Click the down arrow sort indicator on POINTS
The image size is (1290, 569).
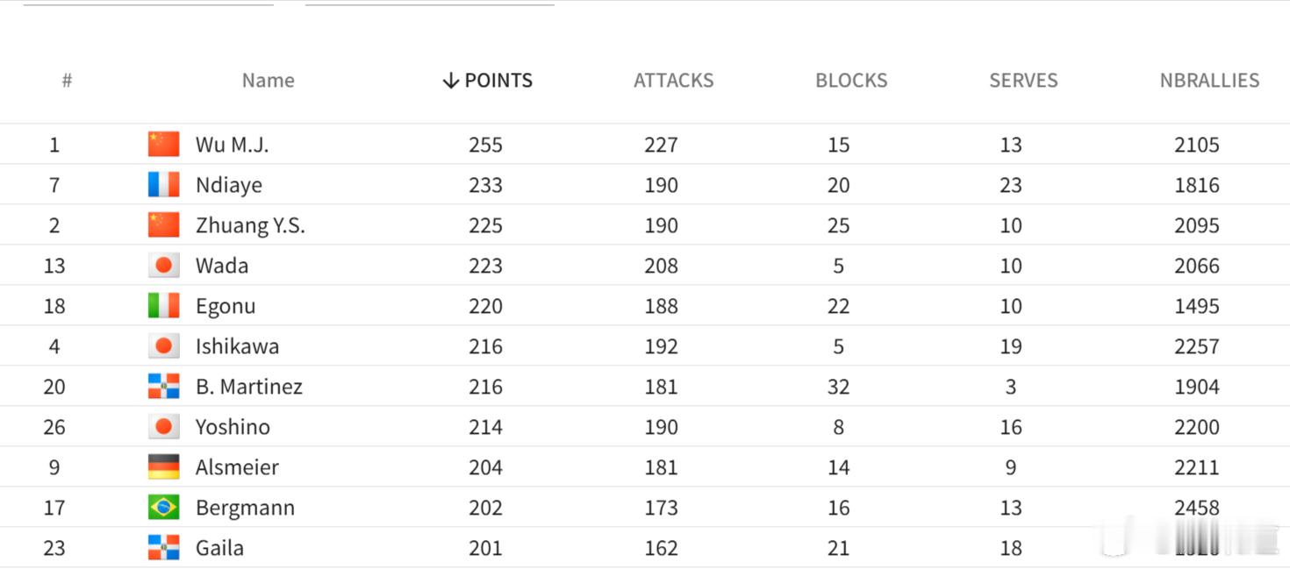click(x=450, y=81)
